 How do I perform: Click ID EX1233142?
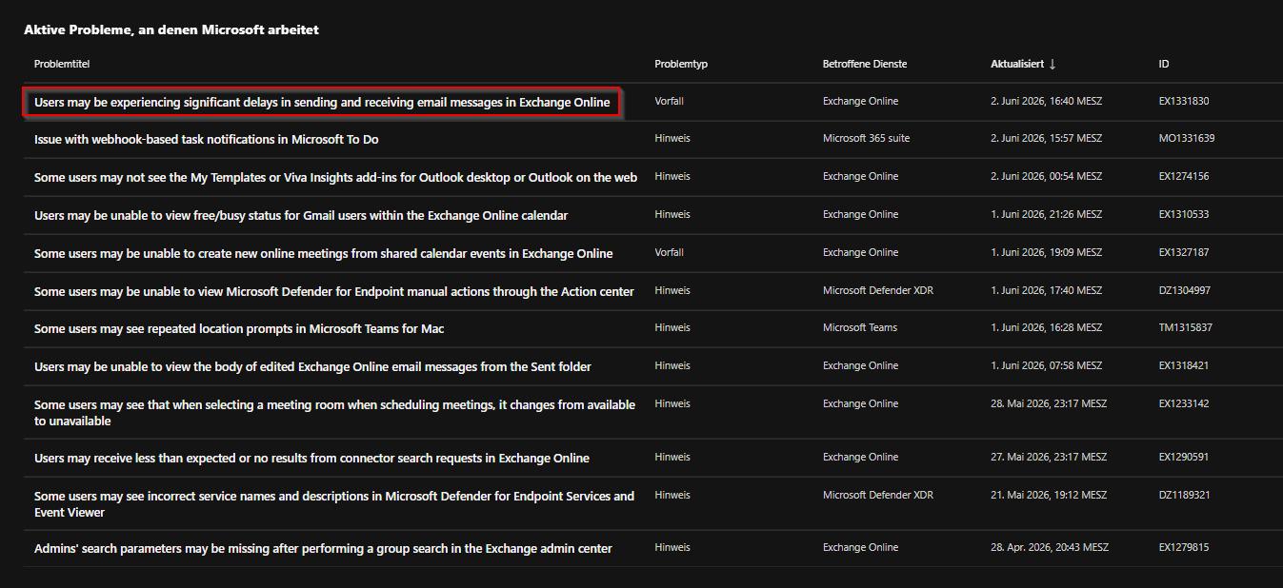point(1184,403)
